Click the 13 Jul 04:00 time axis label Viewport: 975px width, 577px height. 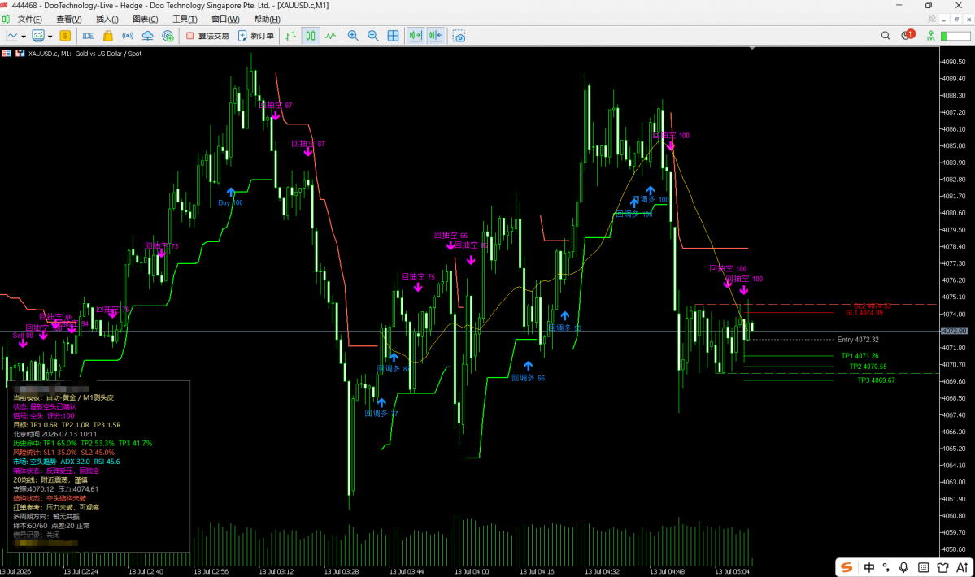(472, 571)
